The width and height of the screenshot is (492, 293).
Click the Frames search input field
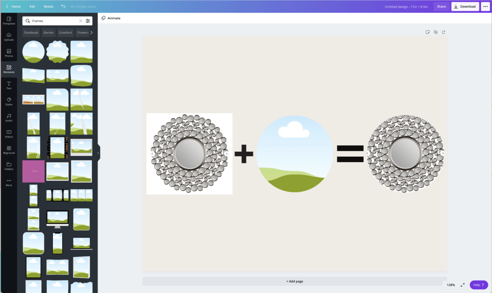[53, 21]
